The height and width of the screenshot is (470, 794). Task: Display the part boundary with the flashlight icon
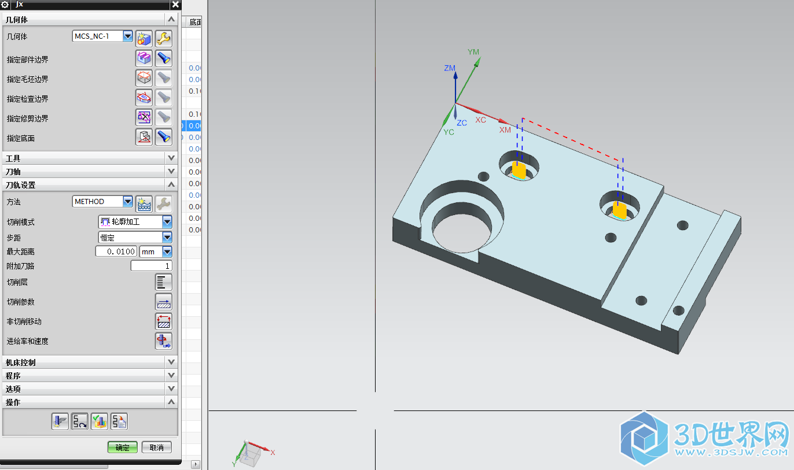(164, 59)
